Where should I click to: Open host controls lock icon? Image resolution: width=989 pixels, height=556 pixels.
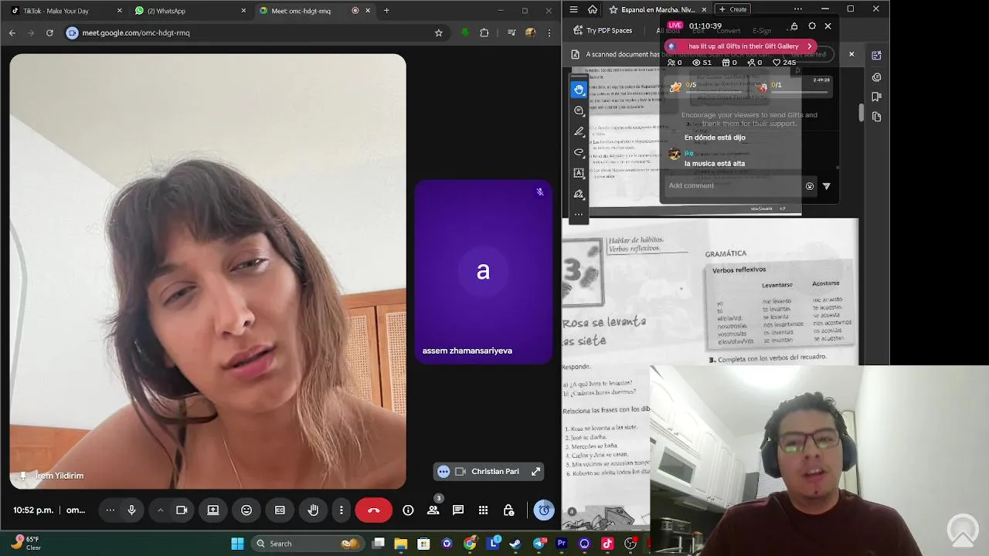[508, 510]
